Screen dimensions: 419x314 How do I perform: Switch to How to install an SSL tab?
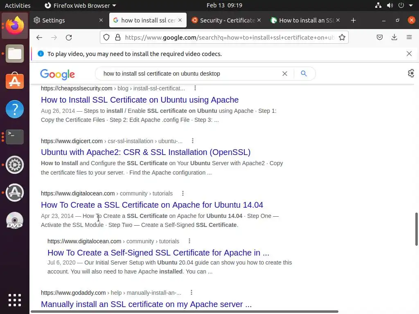(305, 20)
